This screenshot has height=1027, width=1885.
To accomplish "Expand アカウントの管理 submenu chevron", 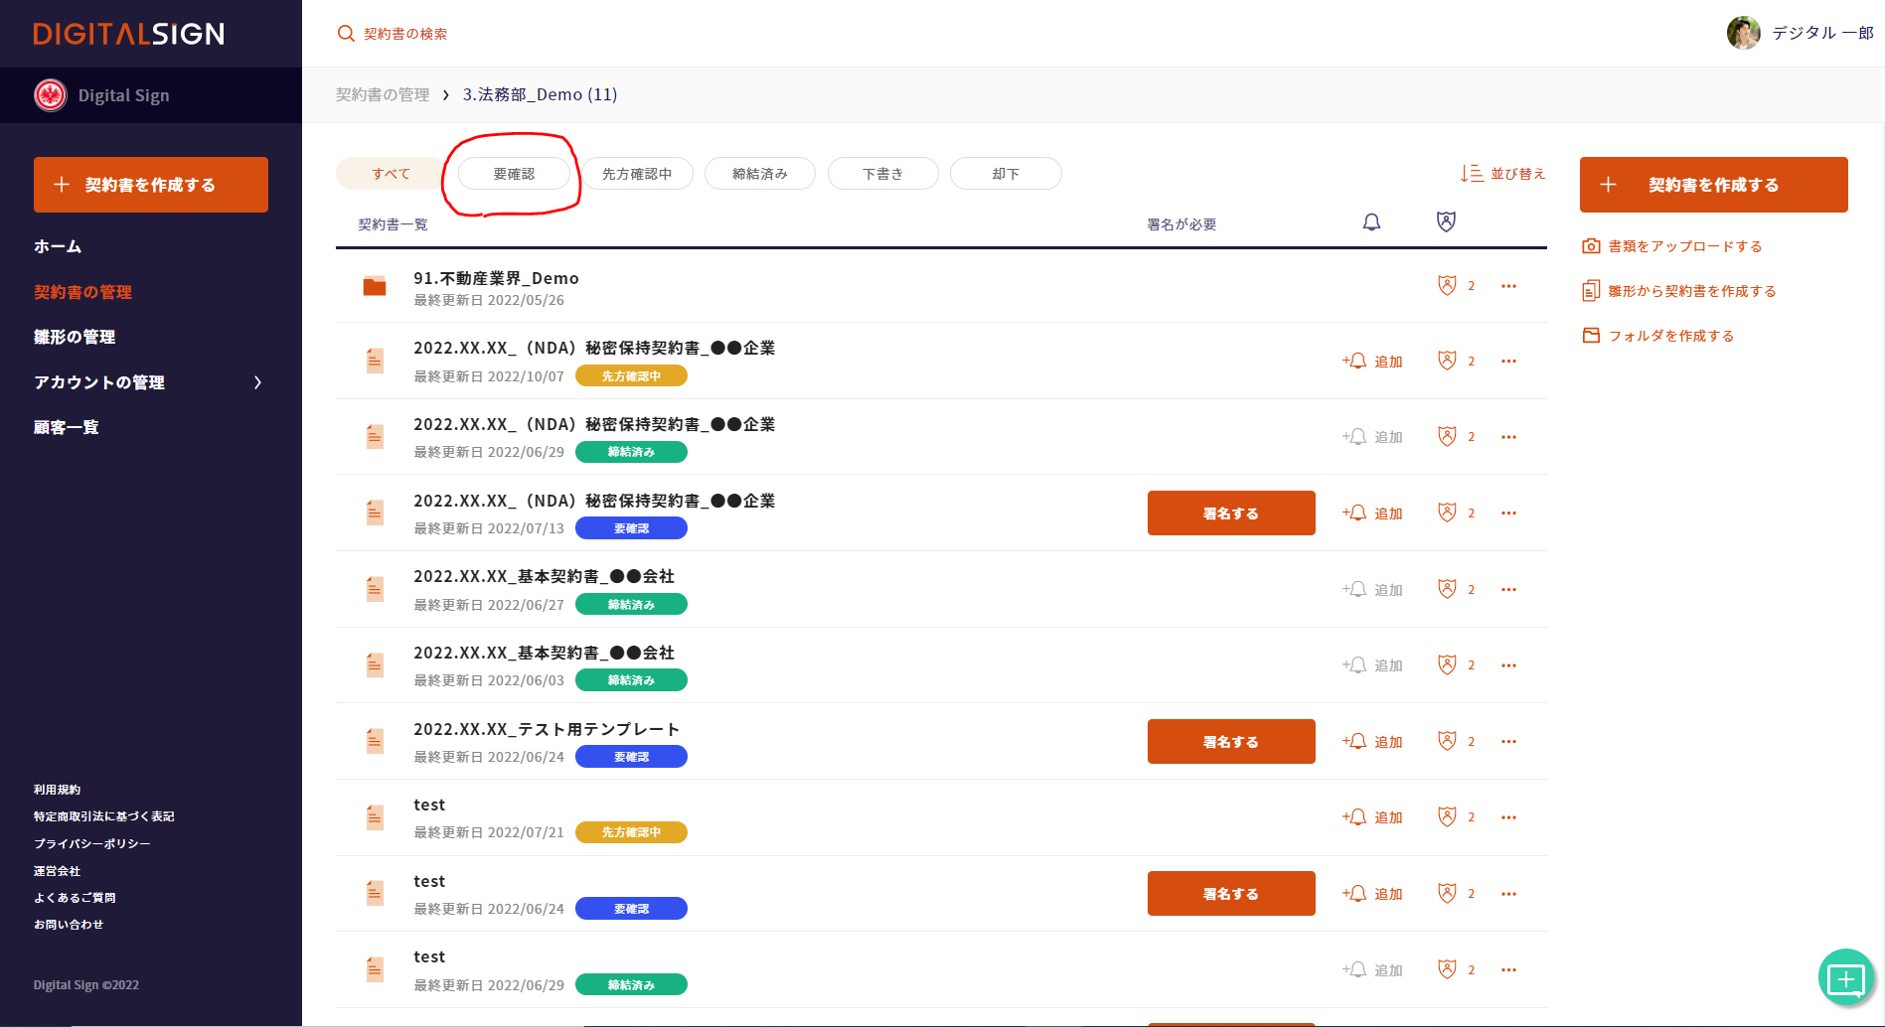I will tap(258, 382).
